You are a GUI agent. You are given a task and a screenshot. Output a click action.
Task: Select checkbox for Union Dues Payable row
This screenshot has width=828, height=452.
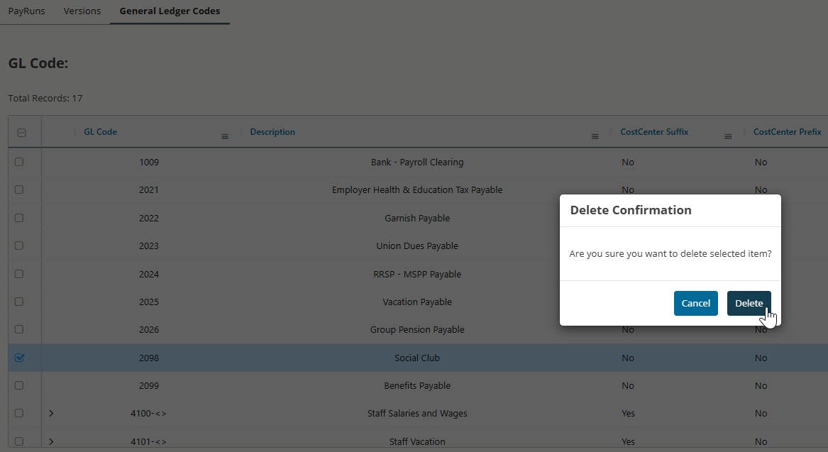(19, 246)
